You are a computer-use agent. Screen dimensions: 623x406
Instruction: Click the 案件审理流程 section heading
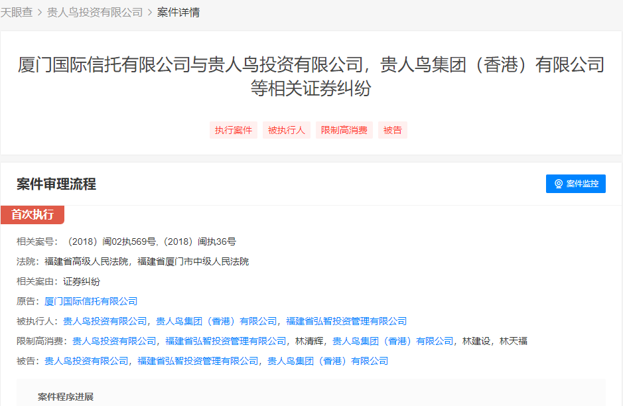point(56,184)
